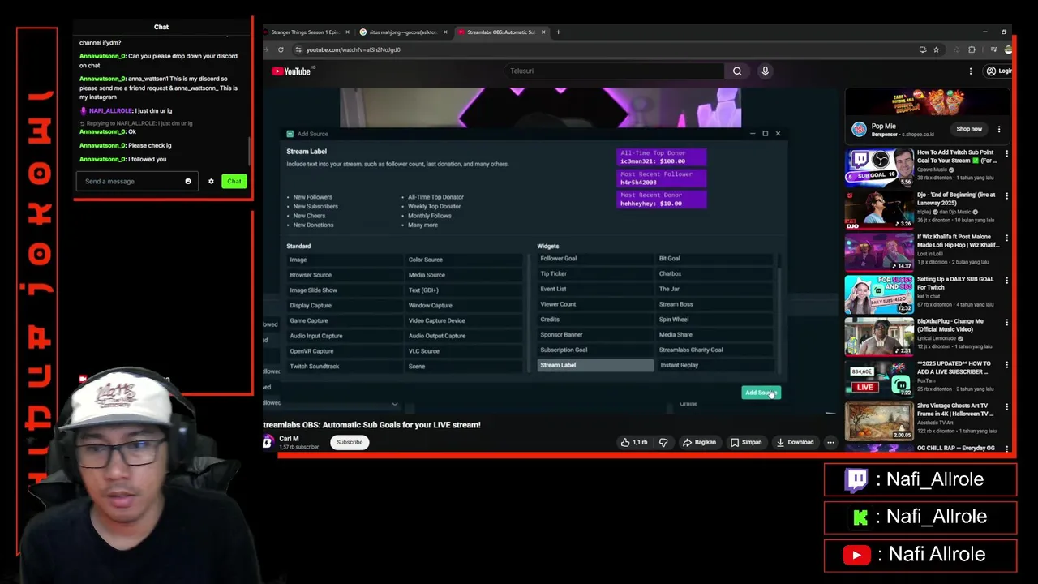Open How To Add Twitch Sub Point Goal thumbnail
Screen dimensions: 1038x584
pos(879,168)
